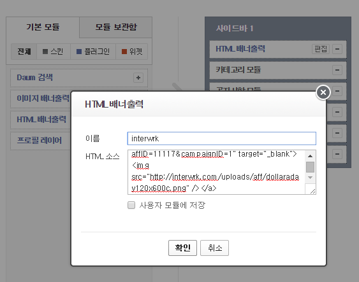Screen dimensions: 359x282
Task: Select the 위젯 filter
Action: pyautogui.click(x=132, y=51)
